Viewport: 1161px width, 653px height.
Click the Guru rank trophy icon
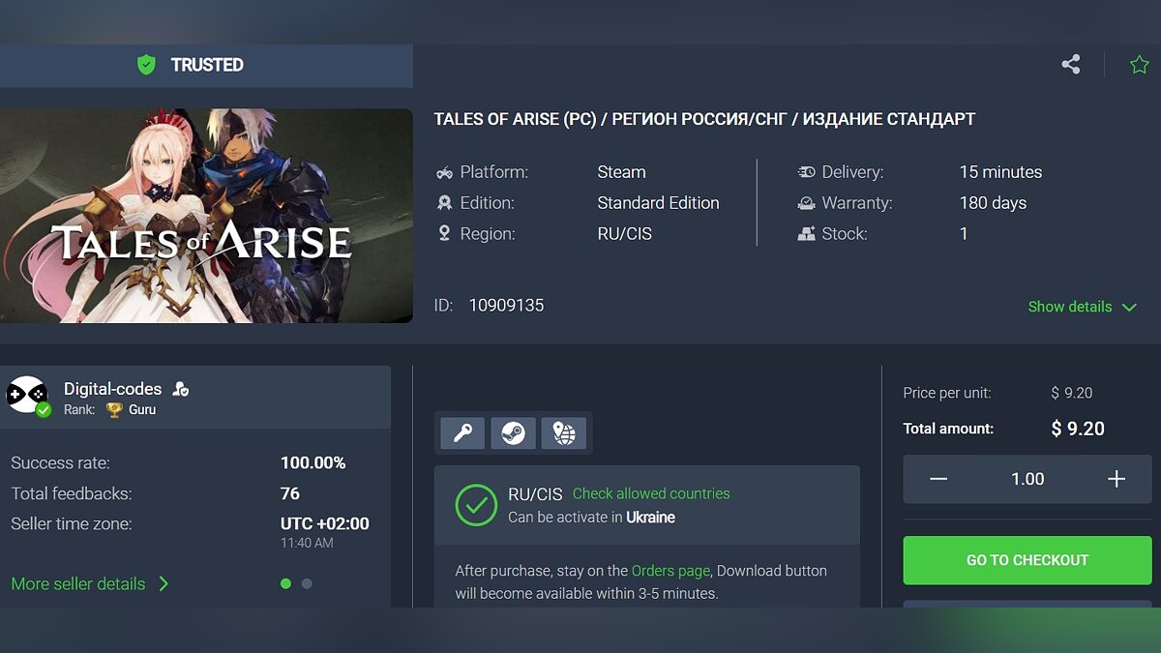pyautogui.click(x=114, y=410)
